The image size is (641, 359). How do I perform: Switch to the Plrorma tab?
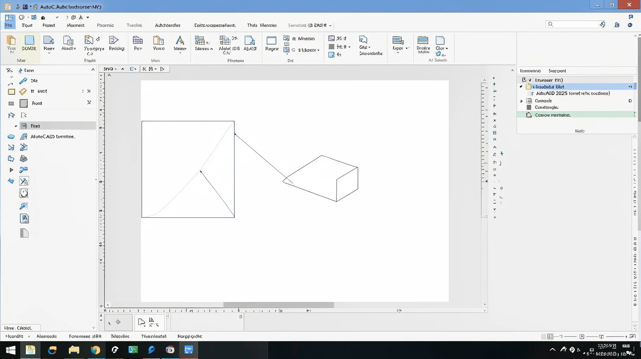[105, 25]
